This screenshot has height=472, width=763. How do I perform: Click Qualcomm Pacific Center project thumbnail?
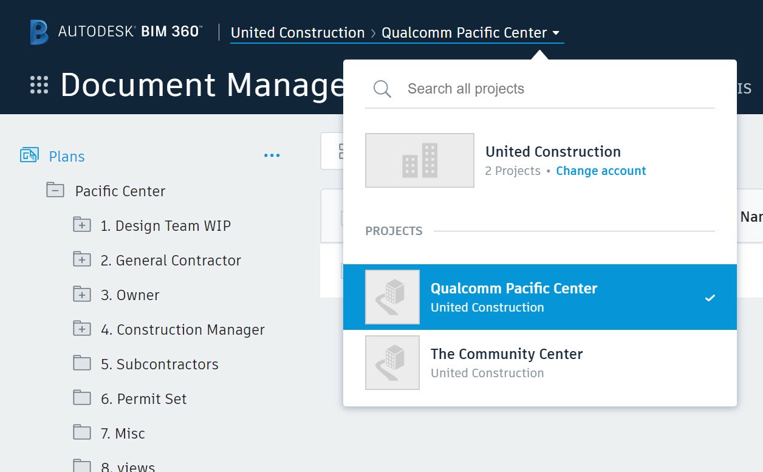pyautogui.click(x=392, y=297)
